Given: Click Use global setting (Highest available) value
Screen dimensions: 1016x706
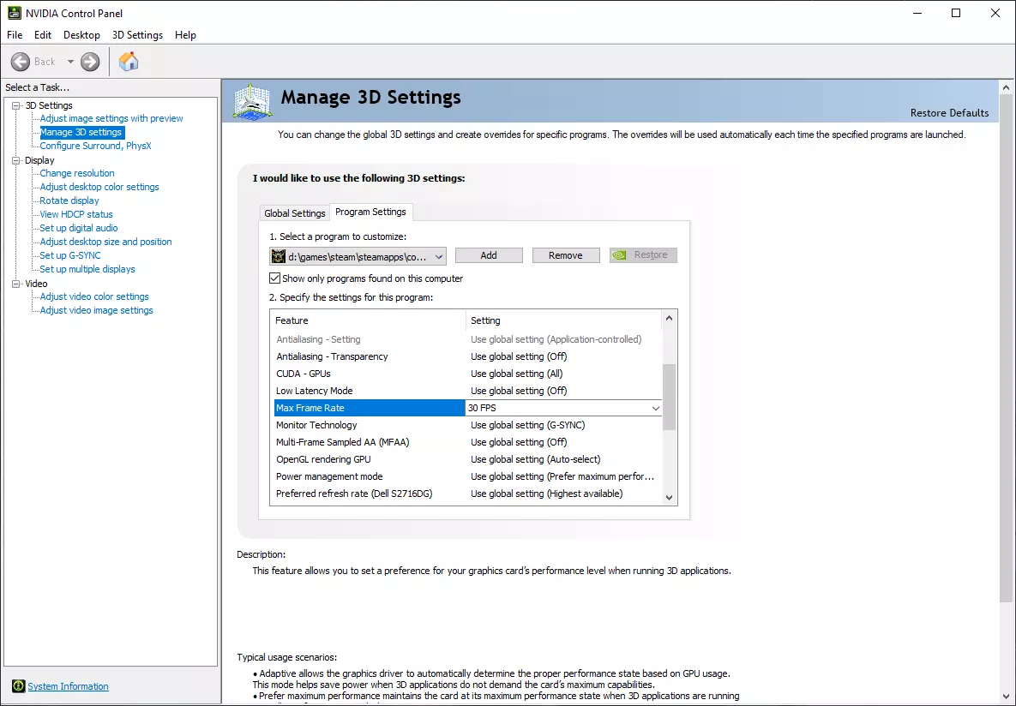Looking at the screenshot, I should pyautogui.click(x=546, y=494).
